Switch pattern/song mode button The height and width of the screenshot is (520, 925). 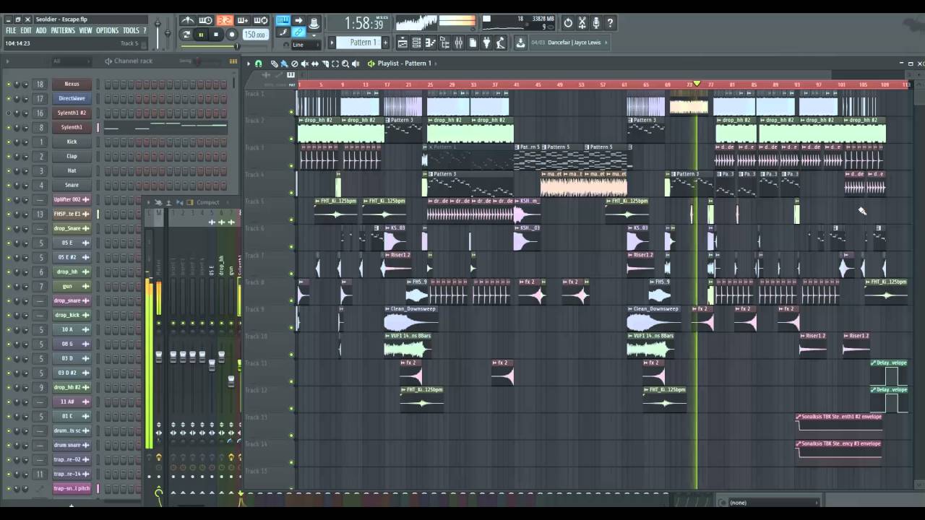pyautogui.click(x=187, y=34)
